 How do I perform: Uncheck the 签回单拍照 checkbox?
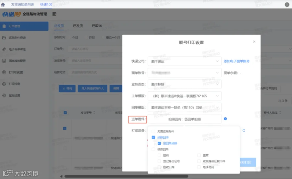(x=159, y=143)
